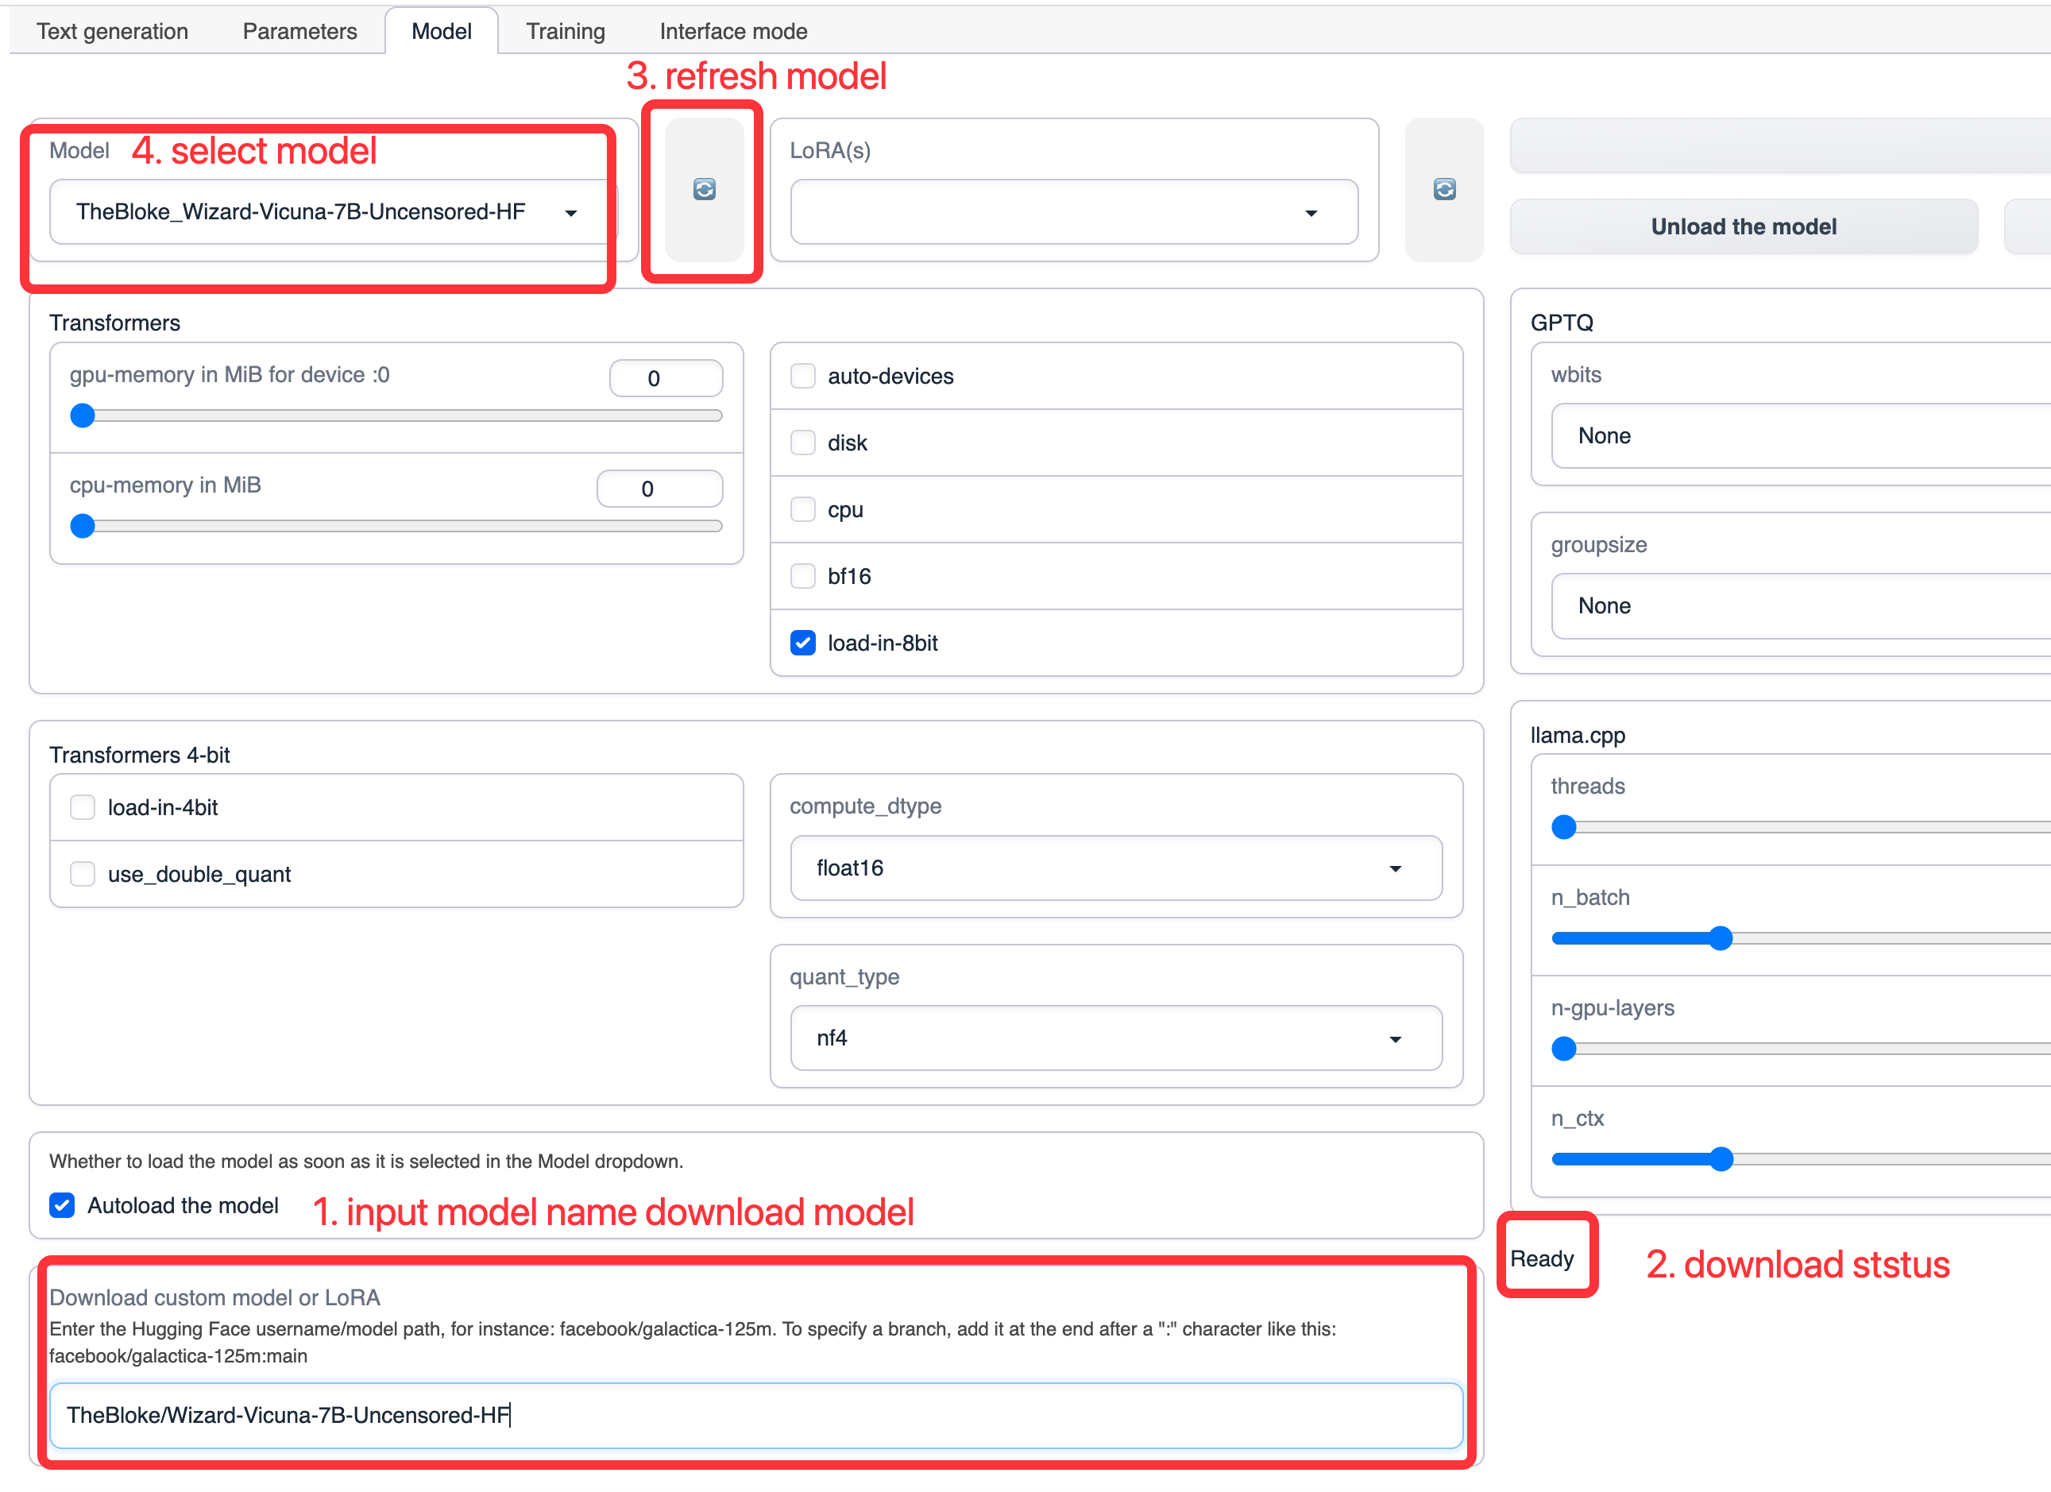Click the gpu-memory slider handle
This screenshot has height=1492, width=2051.
83,416
